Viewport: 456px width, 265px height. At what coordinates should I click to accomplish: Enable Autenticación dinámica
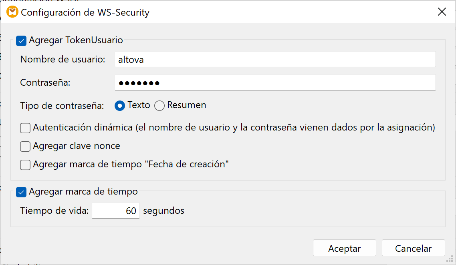click(x=25, y=128)
